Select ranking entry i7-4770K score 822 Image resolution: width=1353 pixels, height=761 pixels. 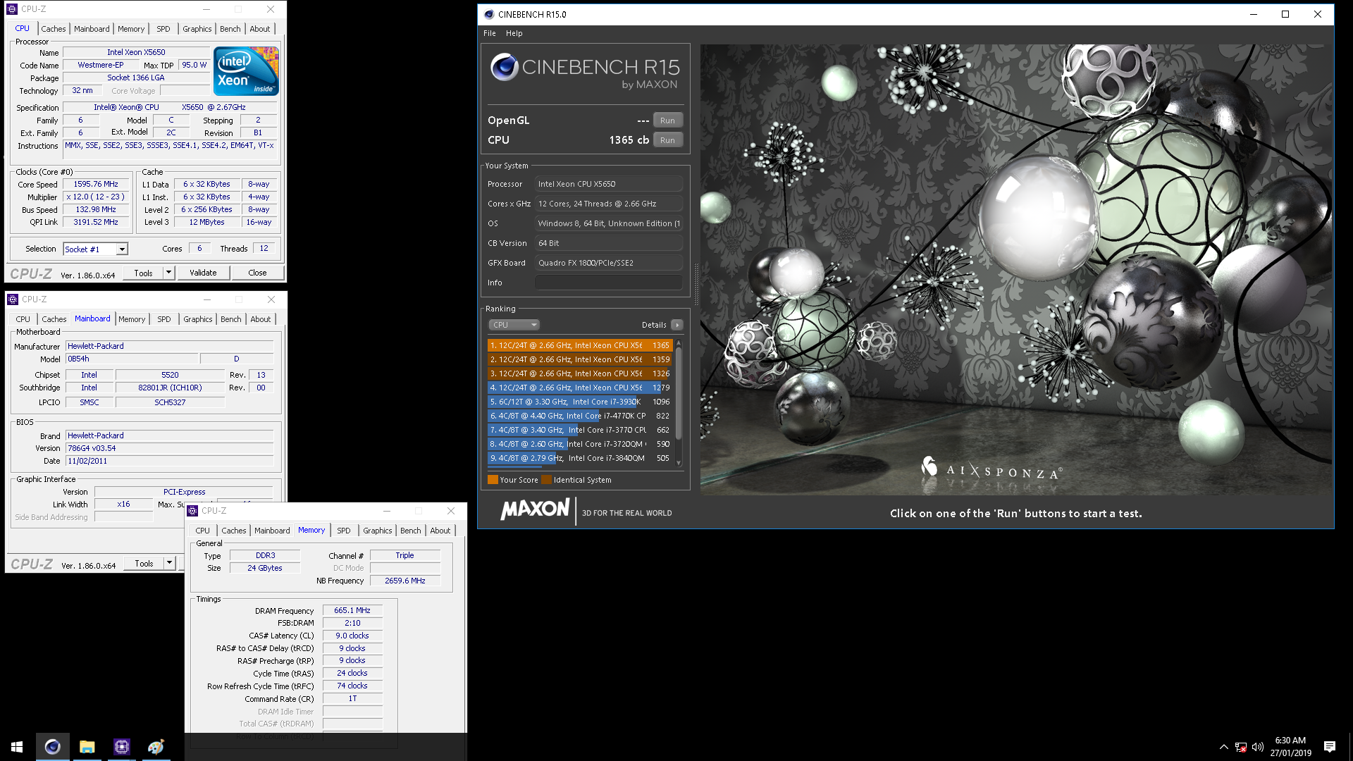pyautogui.click(x=579, y=416)
